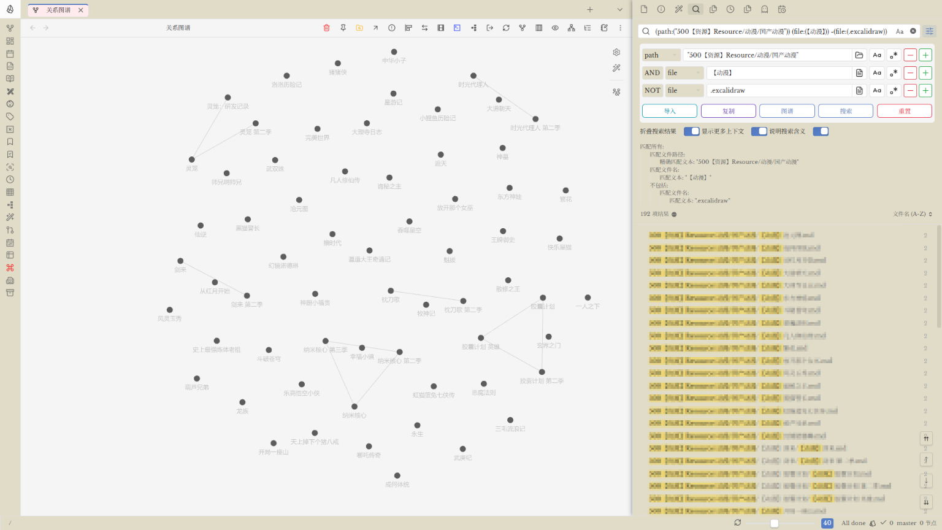The image size is (942, 530).
Task: Toggle case sensitivity for 【动漫】 file row
Action: pos(877,73)
